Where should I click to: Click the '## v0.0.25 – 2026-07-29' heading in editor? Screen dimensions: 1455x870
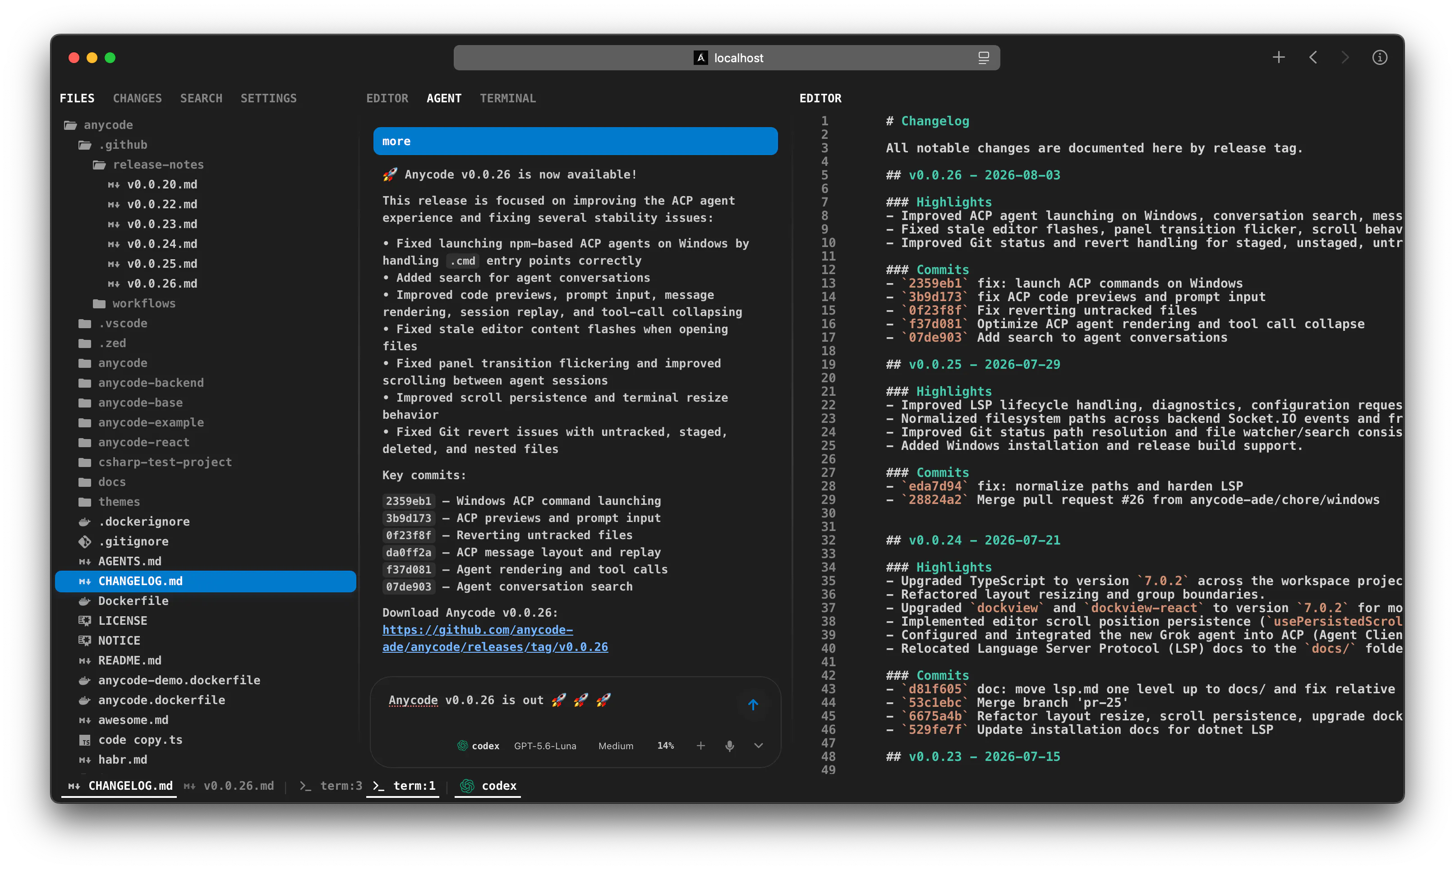[x=973, y=365]
